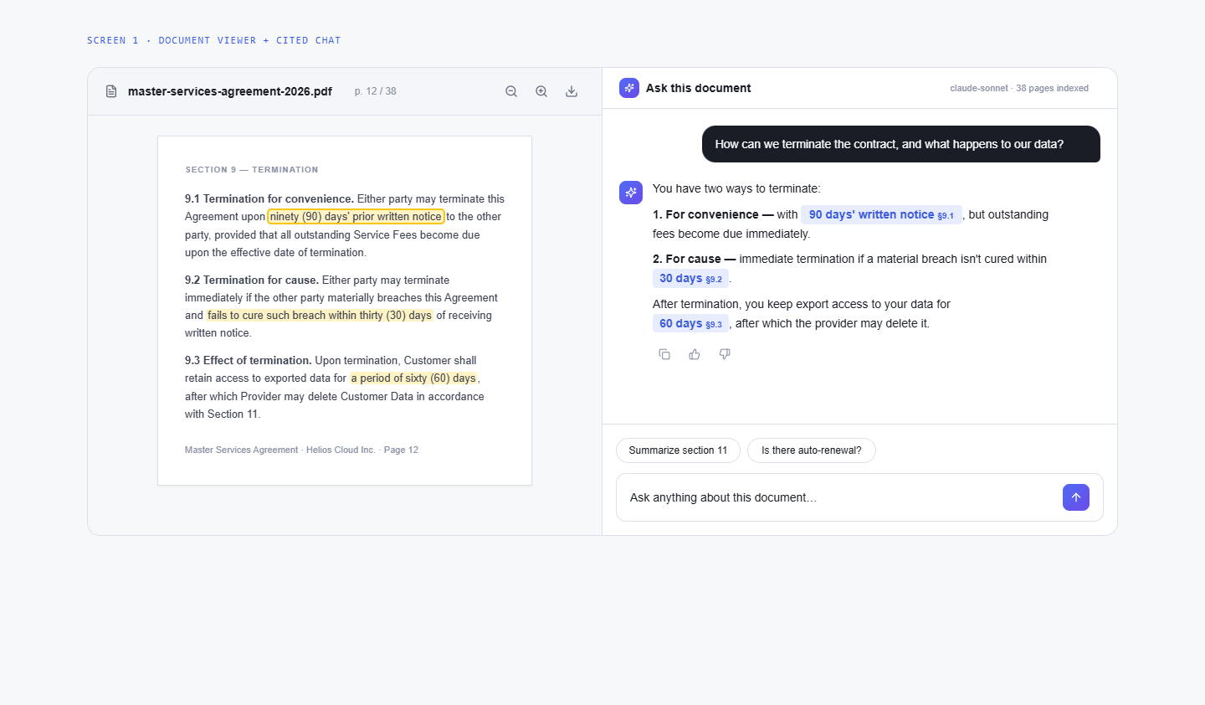The height and width of the screenshot is (705, 1205).
Task: Open the 90 days' written notice §9.1 citation
Action: 881,215
